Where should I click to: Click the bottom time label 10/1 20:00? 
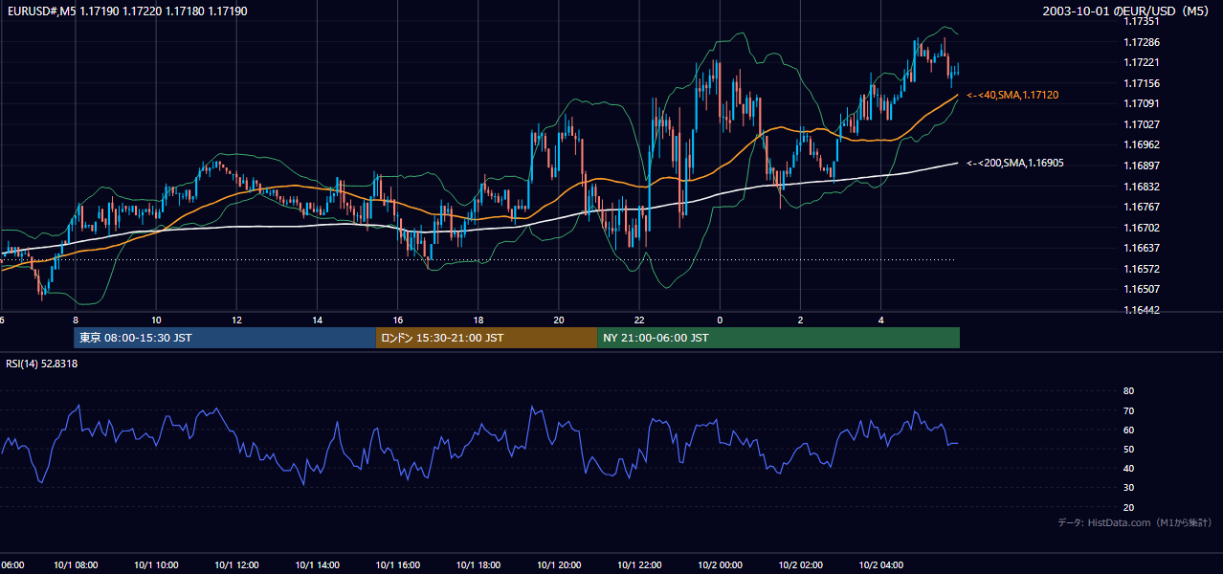pos(558,565)
